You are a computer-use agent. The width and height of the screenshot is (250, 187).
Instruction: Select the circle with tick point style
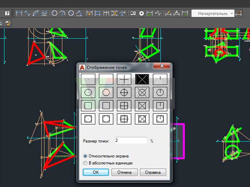click(x=160, y=92)
